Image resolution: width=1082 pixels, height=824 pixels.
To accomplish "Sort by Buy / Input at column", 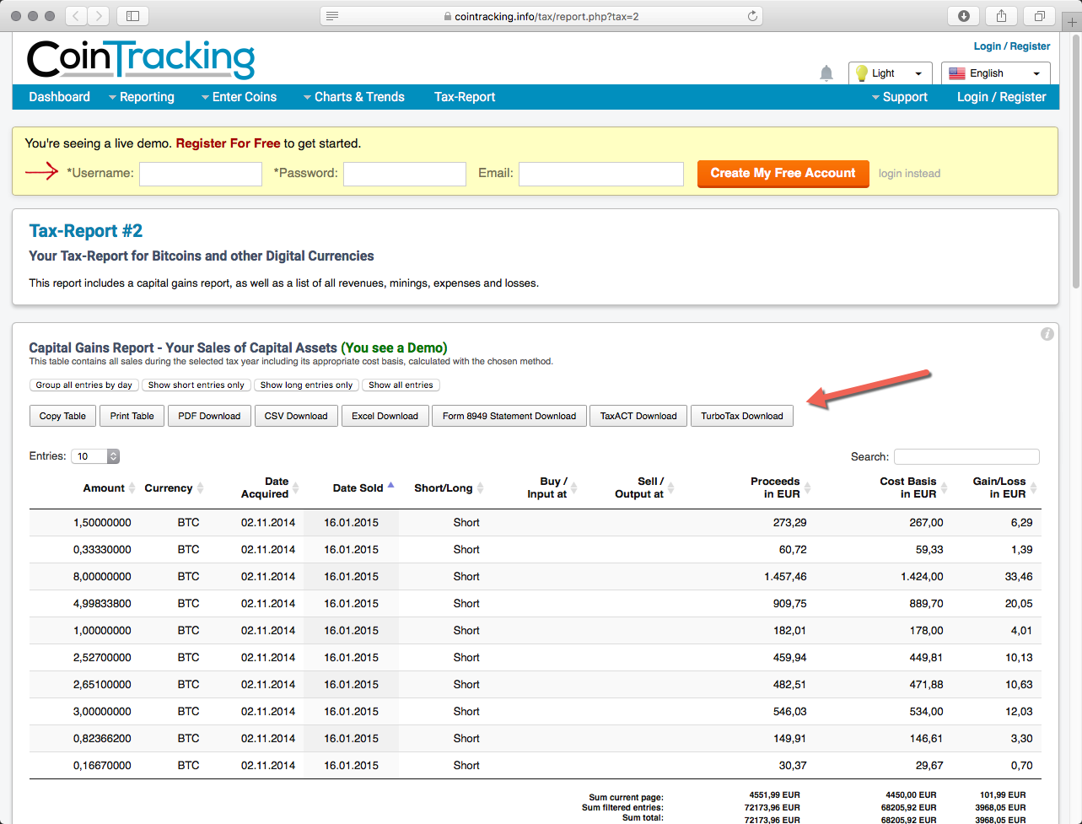I will (552, 487).
